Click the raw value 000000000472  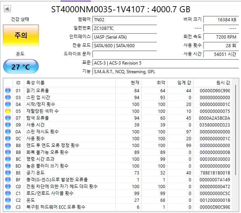215,187
